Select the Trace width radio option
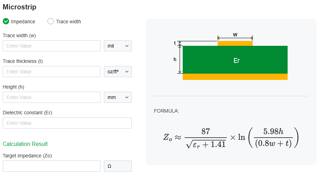This screenshot has height=181, width=319. [51, 22]
